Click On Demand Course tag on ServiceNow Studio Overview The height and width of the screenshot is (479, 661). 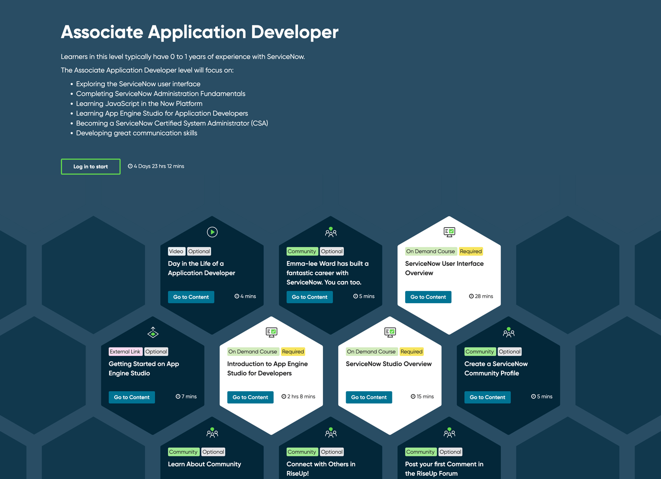pyautogui.click(x=371, y=352)
